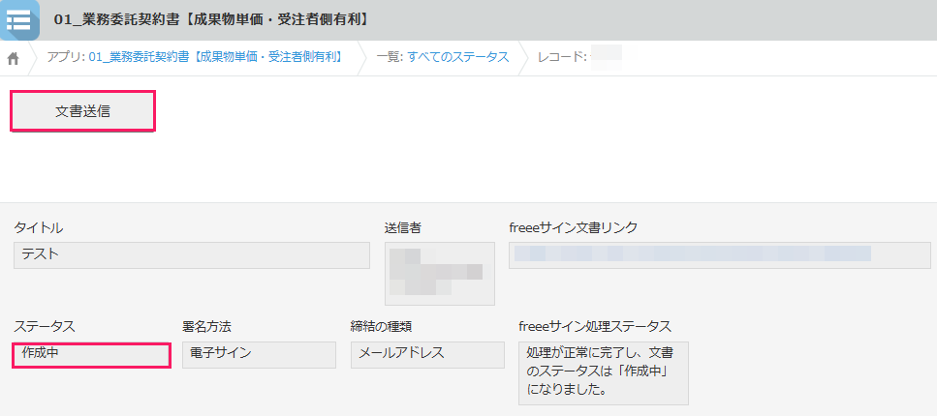Viewport: 937px width, 416px height.
Task: Click the ステータス field showing 作成中
Action: [91, 355]
